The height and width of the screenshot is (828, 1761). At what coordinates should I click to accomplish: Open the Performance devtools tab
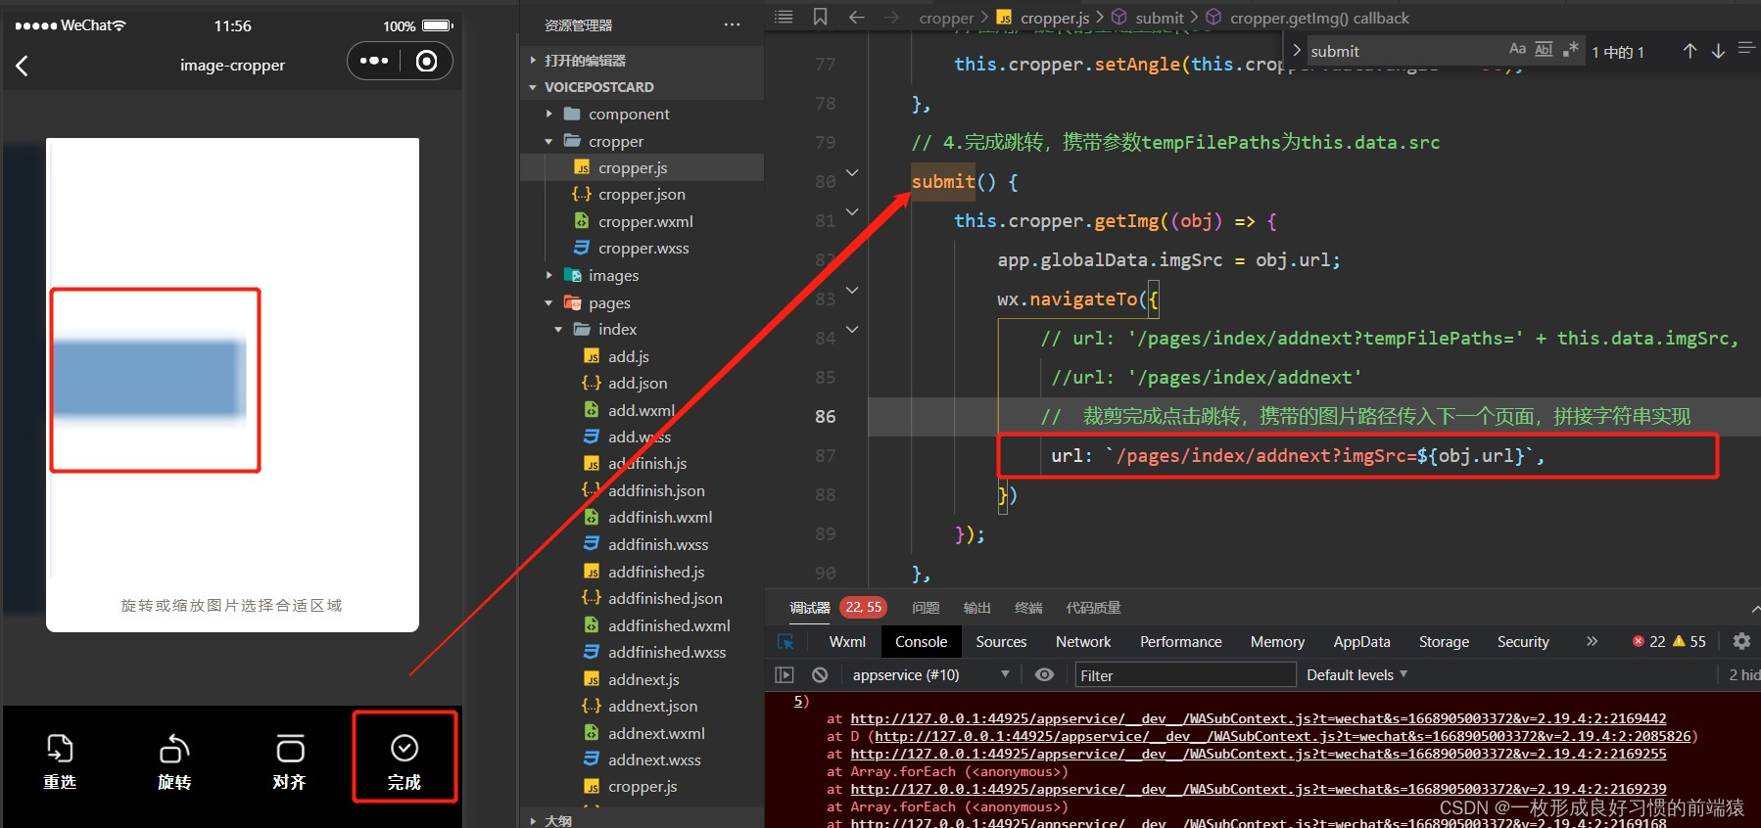(1181, 642)
